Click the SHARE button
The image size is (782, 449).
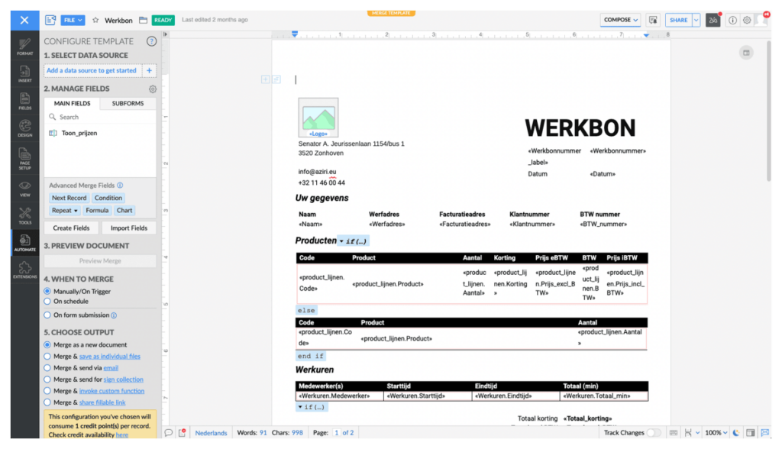(x=679, y=20)
